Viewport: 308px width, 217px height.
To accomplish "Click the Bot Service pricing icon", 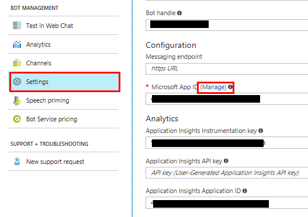I will coord(17,119).
